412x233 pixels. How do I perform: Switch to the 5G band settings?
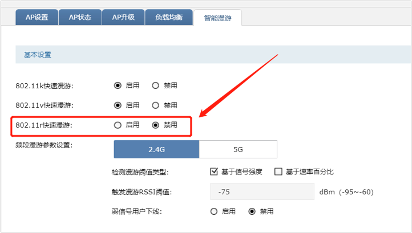[x=238, y=150]
